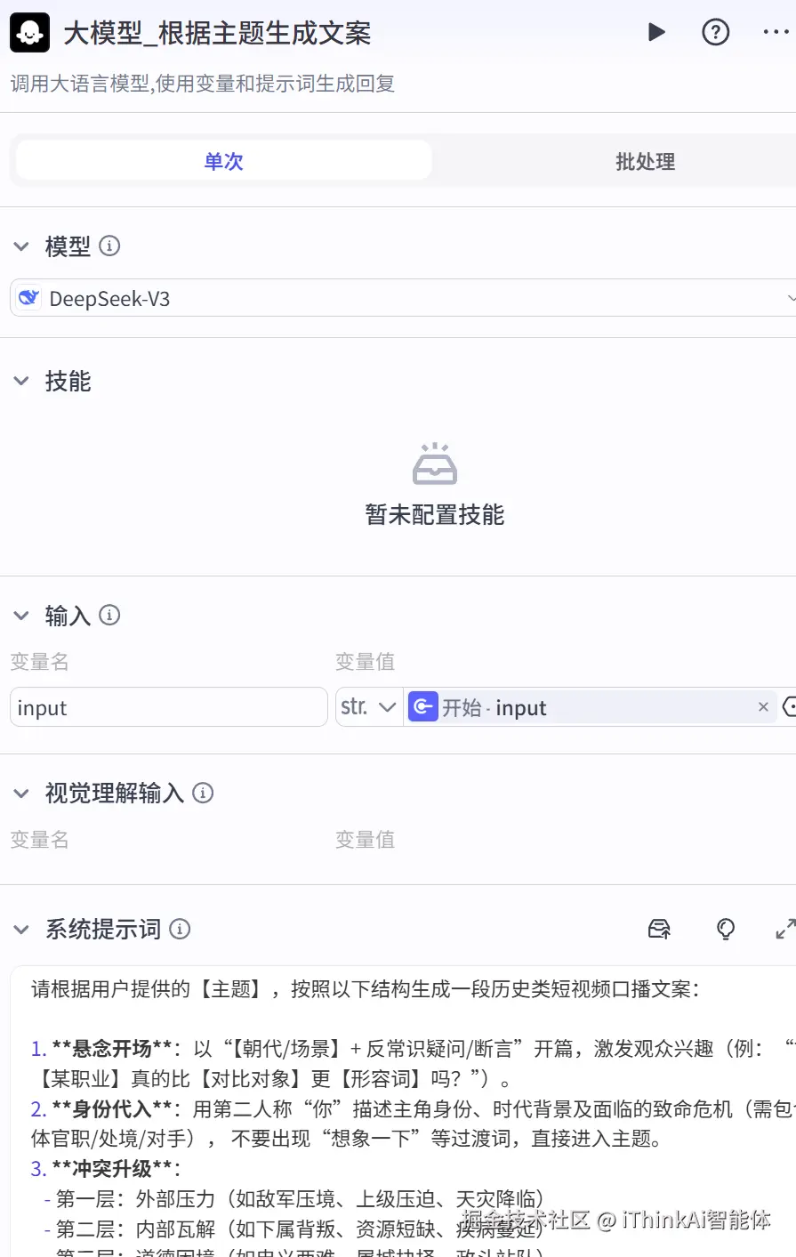Open the 模型 info tooltip

(109, 246)
